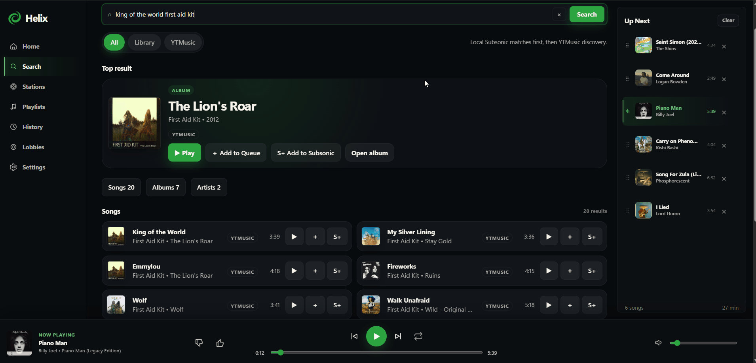Remove Come Around from the queue
The image size is (756, 363).
point(724,79)
